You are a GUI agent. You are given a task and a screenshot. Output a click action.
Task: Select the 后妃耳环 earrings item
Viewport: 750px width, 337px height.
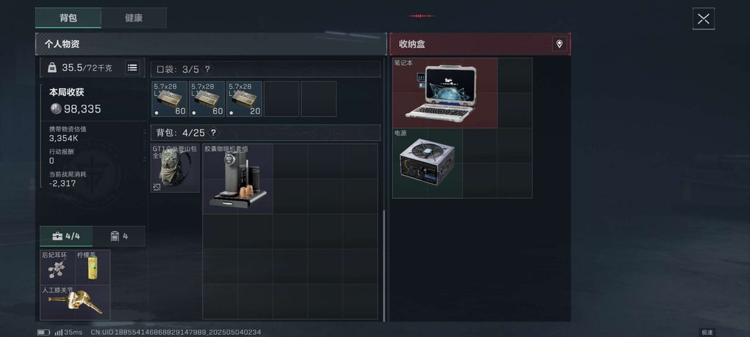pos(58,267)
